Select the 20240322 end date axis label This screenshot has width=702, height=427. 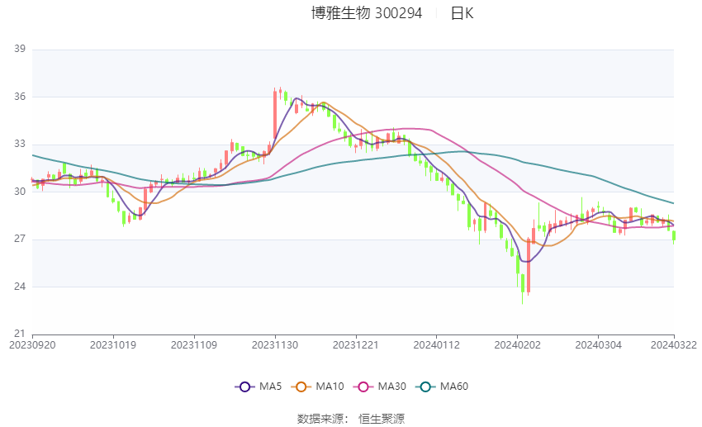tap(674, 345)
